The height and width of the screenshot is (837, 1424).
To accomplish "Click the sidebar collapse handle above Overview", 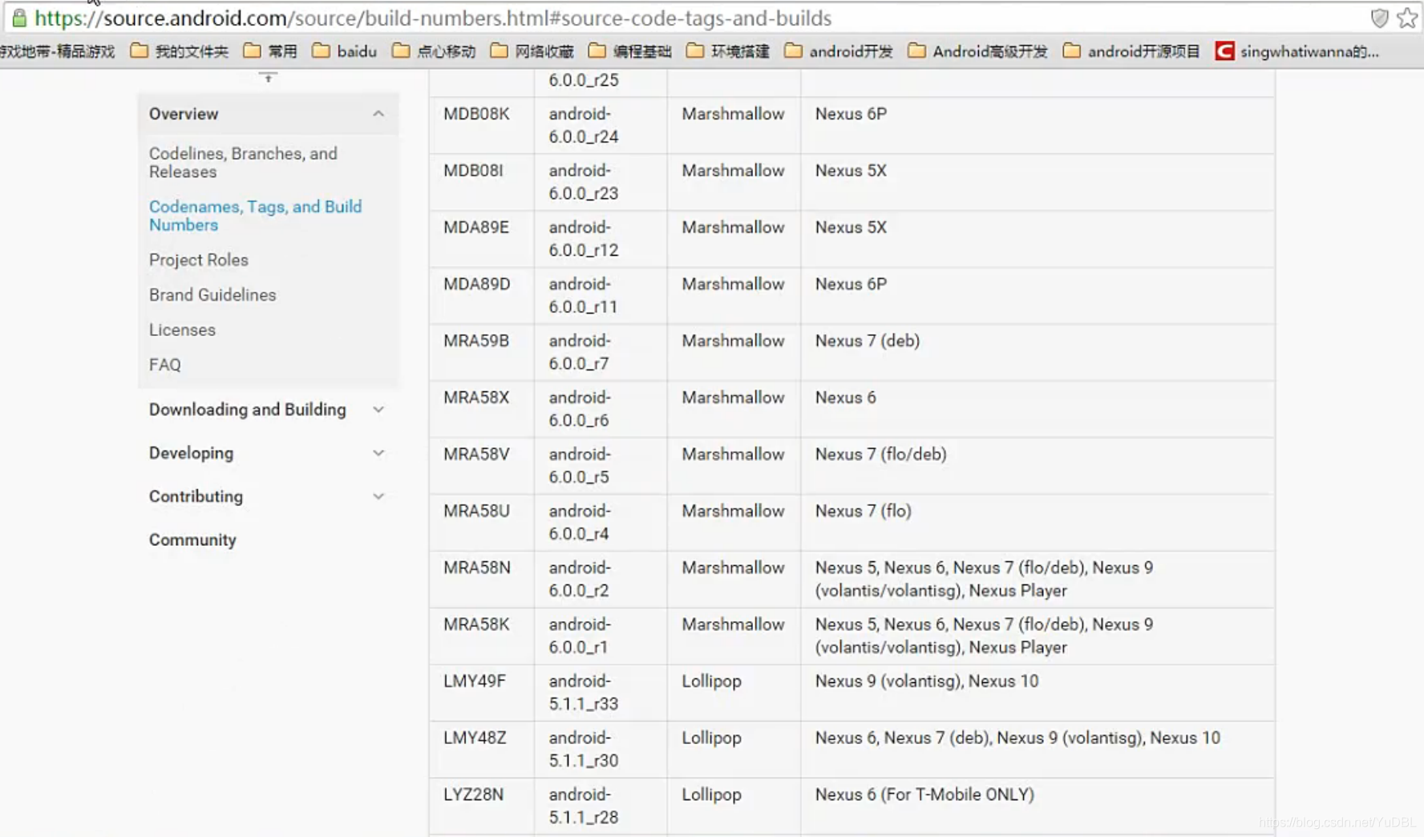I will (x=268, y=78).
